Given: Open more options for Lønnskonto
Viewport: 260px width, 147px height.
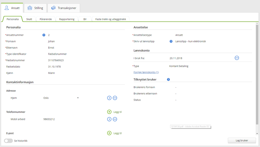Looking at the screenshot, I should click(x=237, y=58).
